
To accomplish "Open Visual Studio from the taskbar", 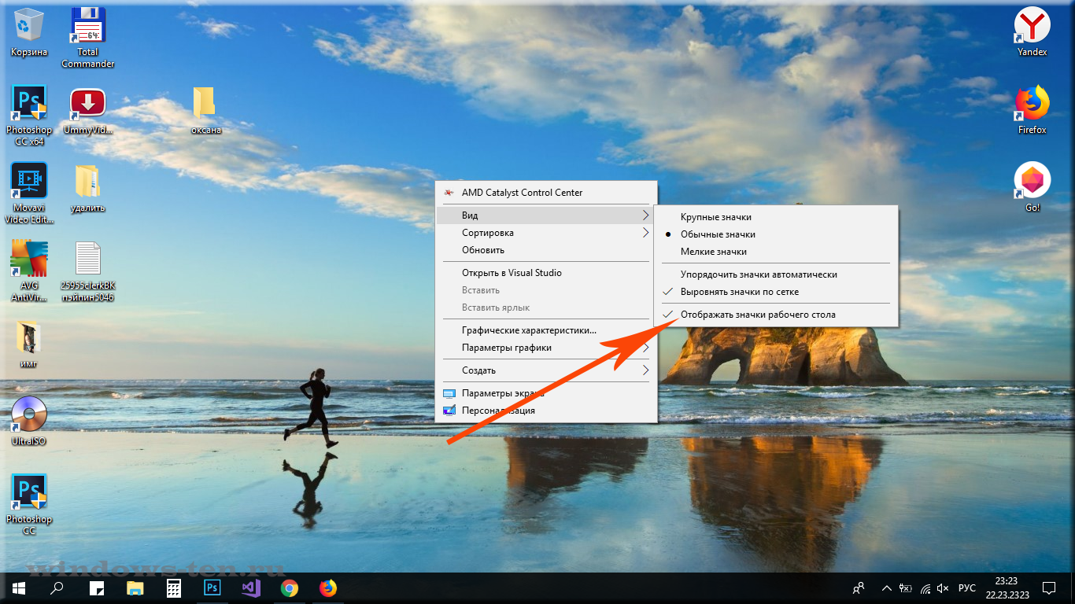I will (251, 587).
